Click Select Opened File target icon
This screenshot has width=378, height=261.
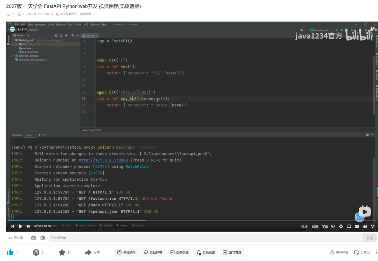[56, 35]
